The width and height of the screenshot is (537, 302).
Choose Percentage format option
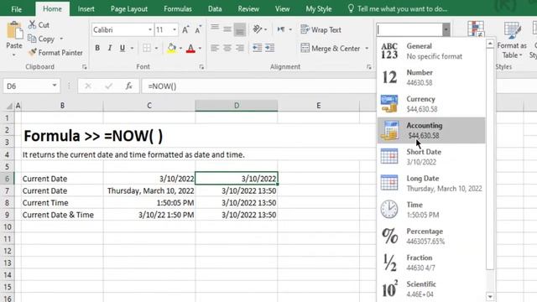point(431,236)
